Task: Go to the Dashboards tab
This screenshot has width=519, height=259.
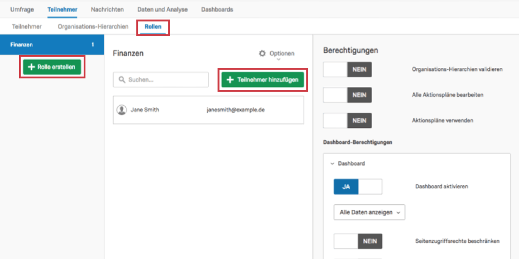Action: point(217,10)
